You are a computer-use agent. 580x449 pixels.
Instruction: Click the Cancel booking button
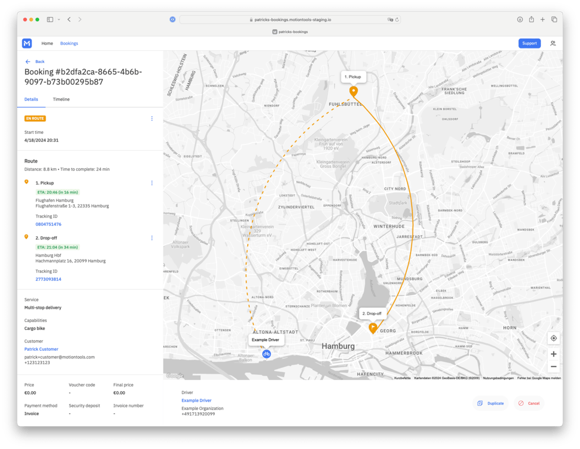coord(529,403)
